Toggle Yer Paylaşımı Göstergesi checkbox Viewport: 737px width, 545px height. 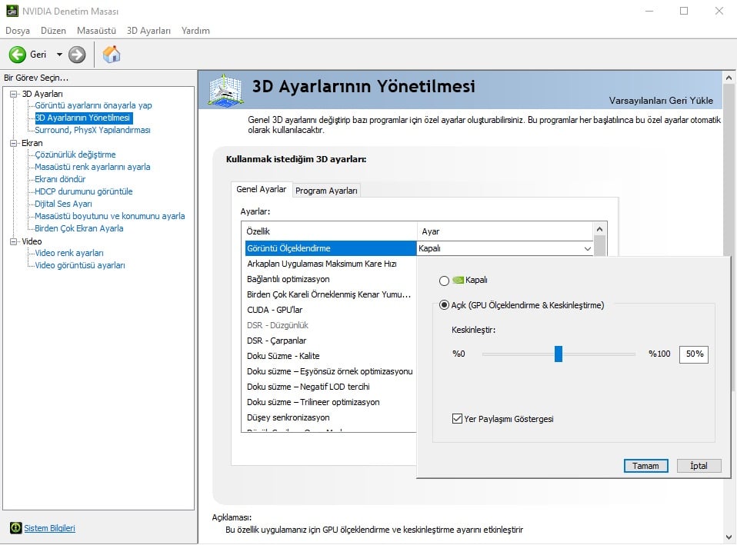pos(457,418)
